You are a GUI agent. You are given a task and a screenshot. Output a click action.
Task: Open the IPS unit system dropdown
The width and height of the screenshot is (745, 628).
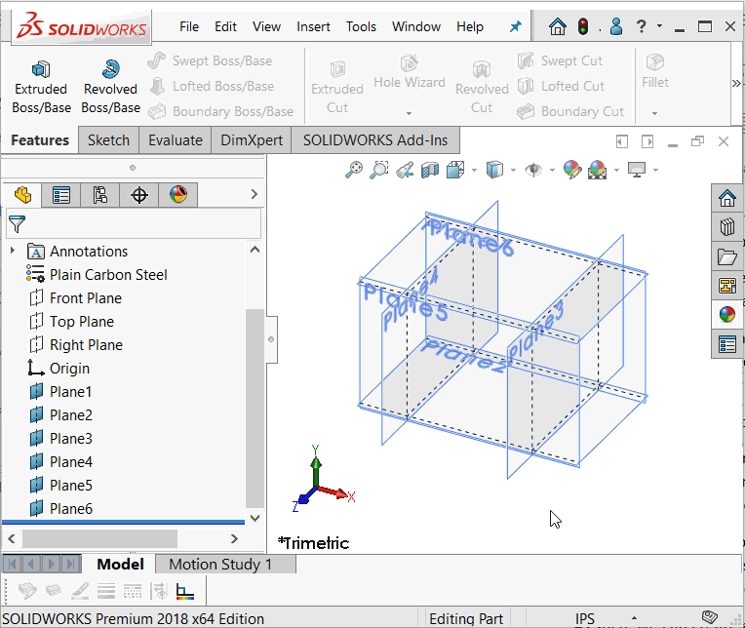[585, 618]
